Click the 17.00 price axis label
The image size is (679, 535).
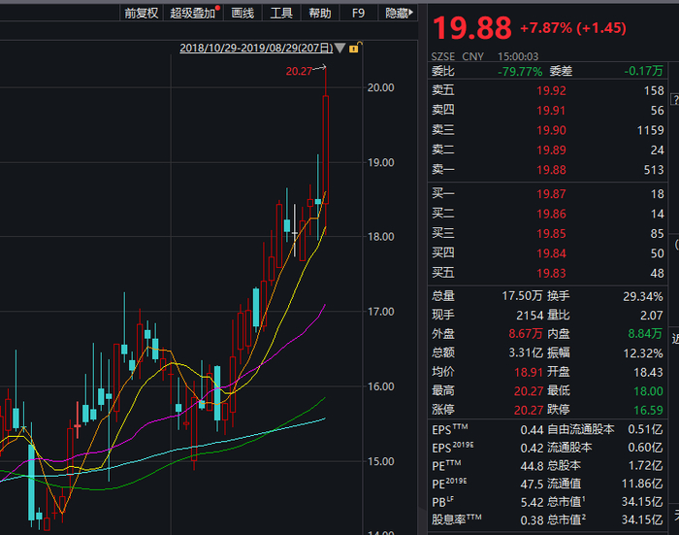[x=380, y=312]
